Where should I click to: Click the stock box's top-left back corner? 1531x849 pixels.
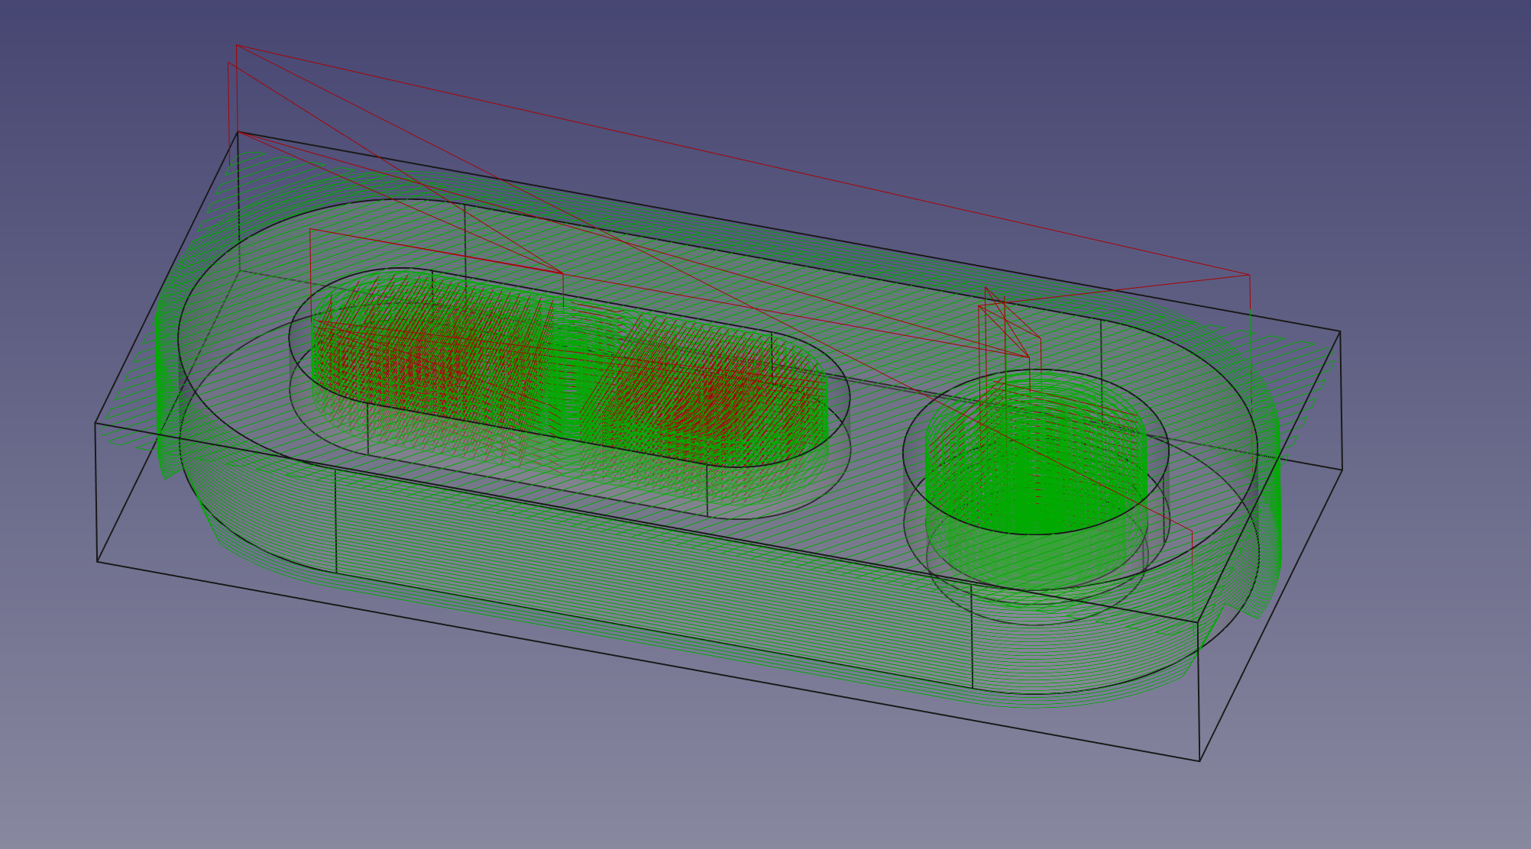(238, 132)
